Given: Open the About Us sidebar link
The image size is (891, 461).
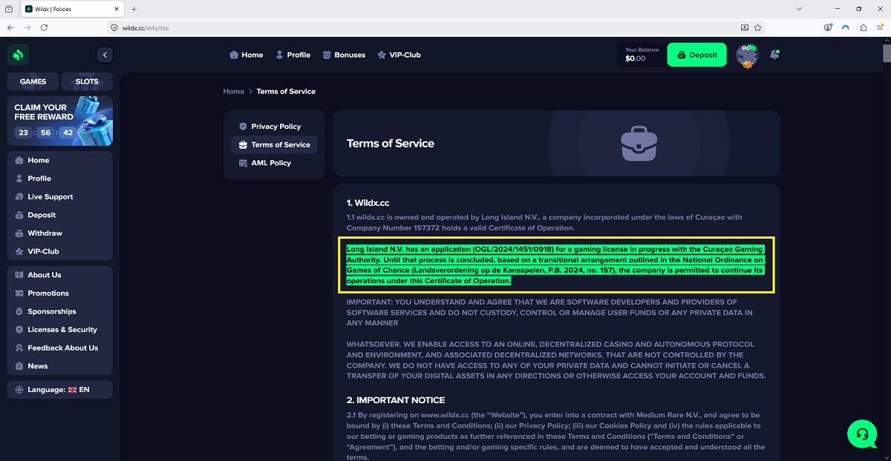Looking at the screenshot, I should click(45, 275).
